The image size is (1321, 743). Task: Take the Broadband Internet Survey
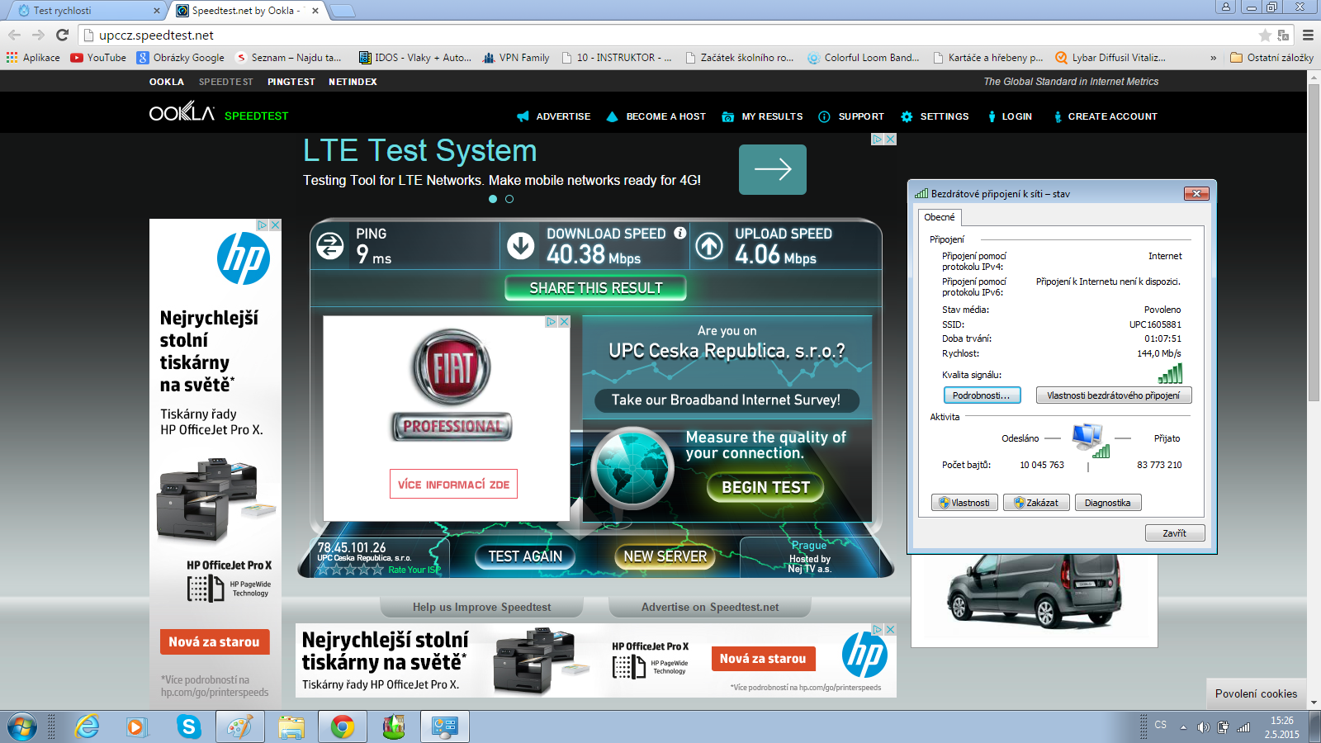click(x=727, y=400)
